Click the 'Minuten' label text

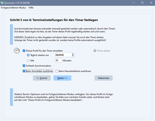(x=67, y=61)
